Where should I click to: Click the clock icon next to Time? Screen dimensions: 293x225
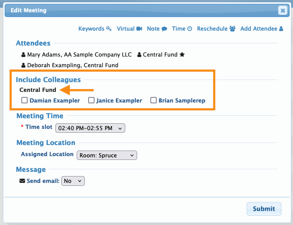(x=190, y=29)
